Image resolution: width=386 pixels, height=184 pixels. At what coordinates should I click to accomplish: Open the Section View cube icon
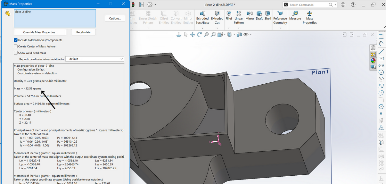pos(239,35)
